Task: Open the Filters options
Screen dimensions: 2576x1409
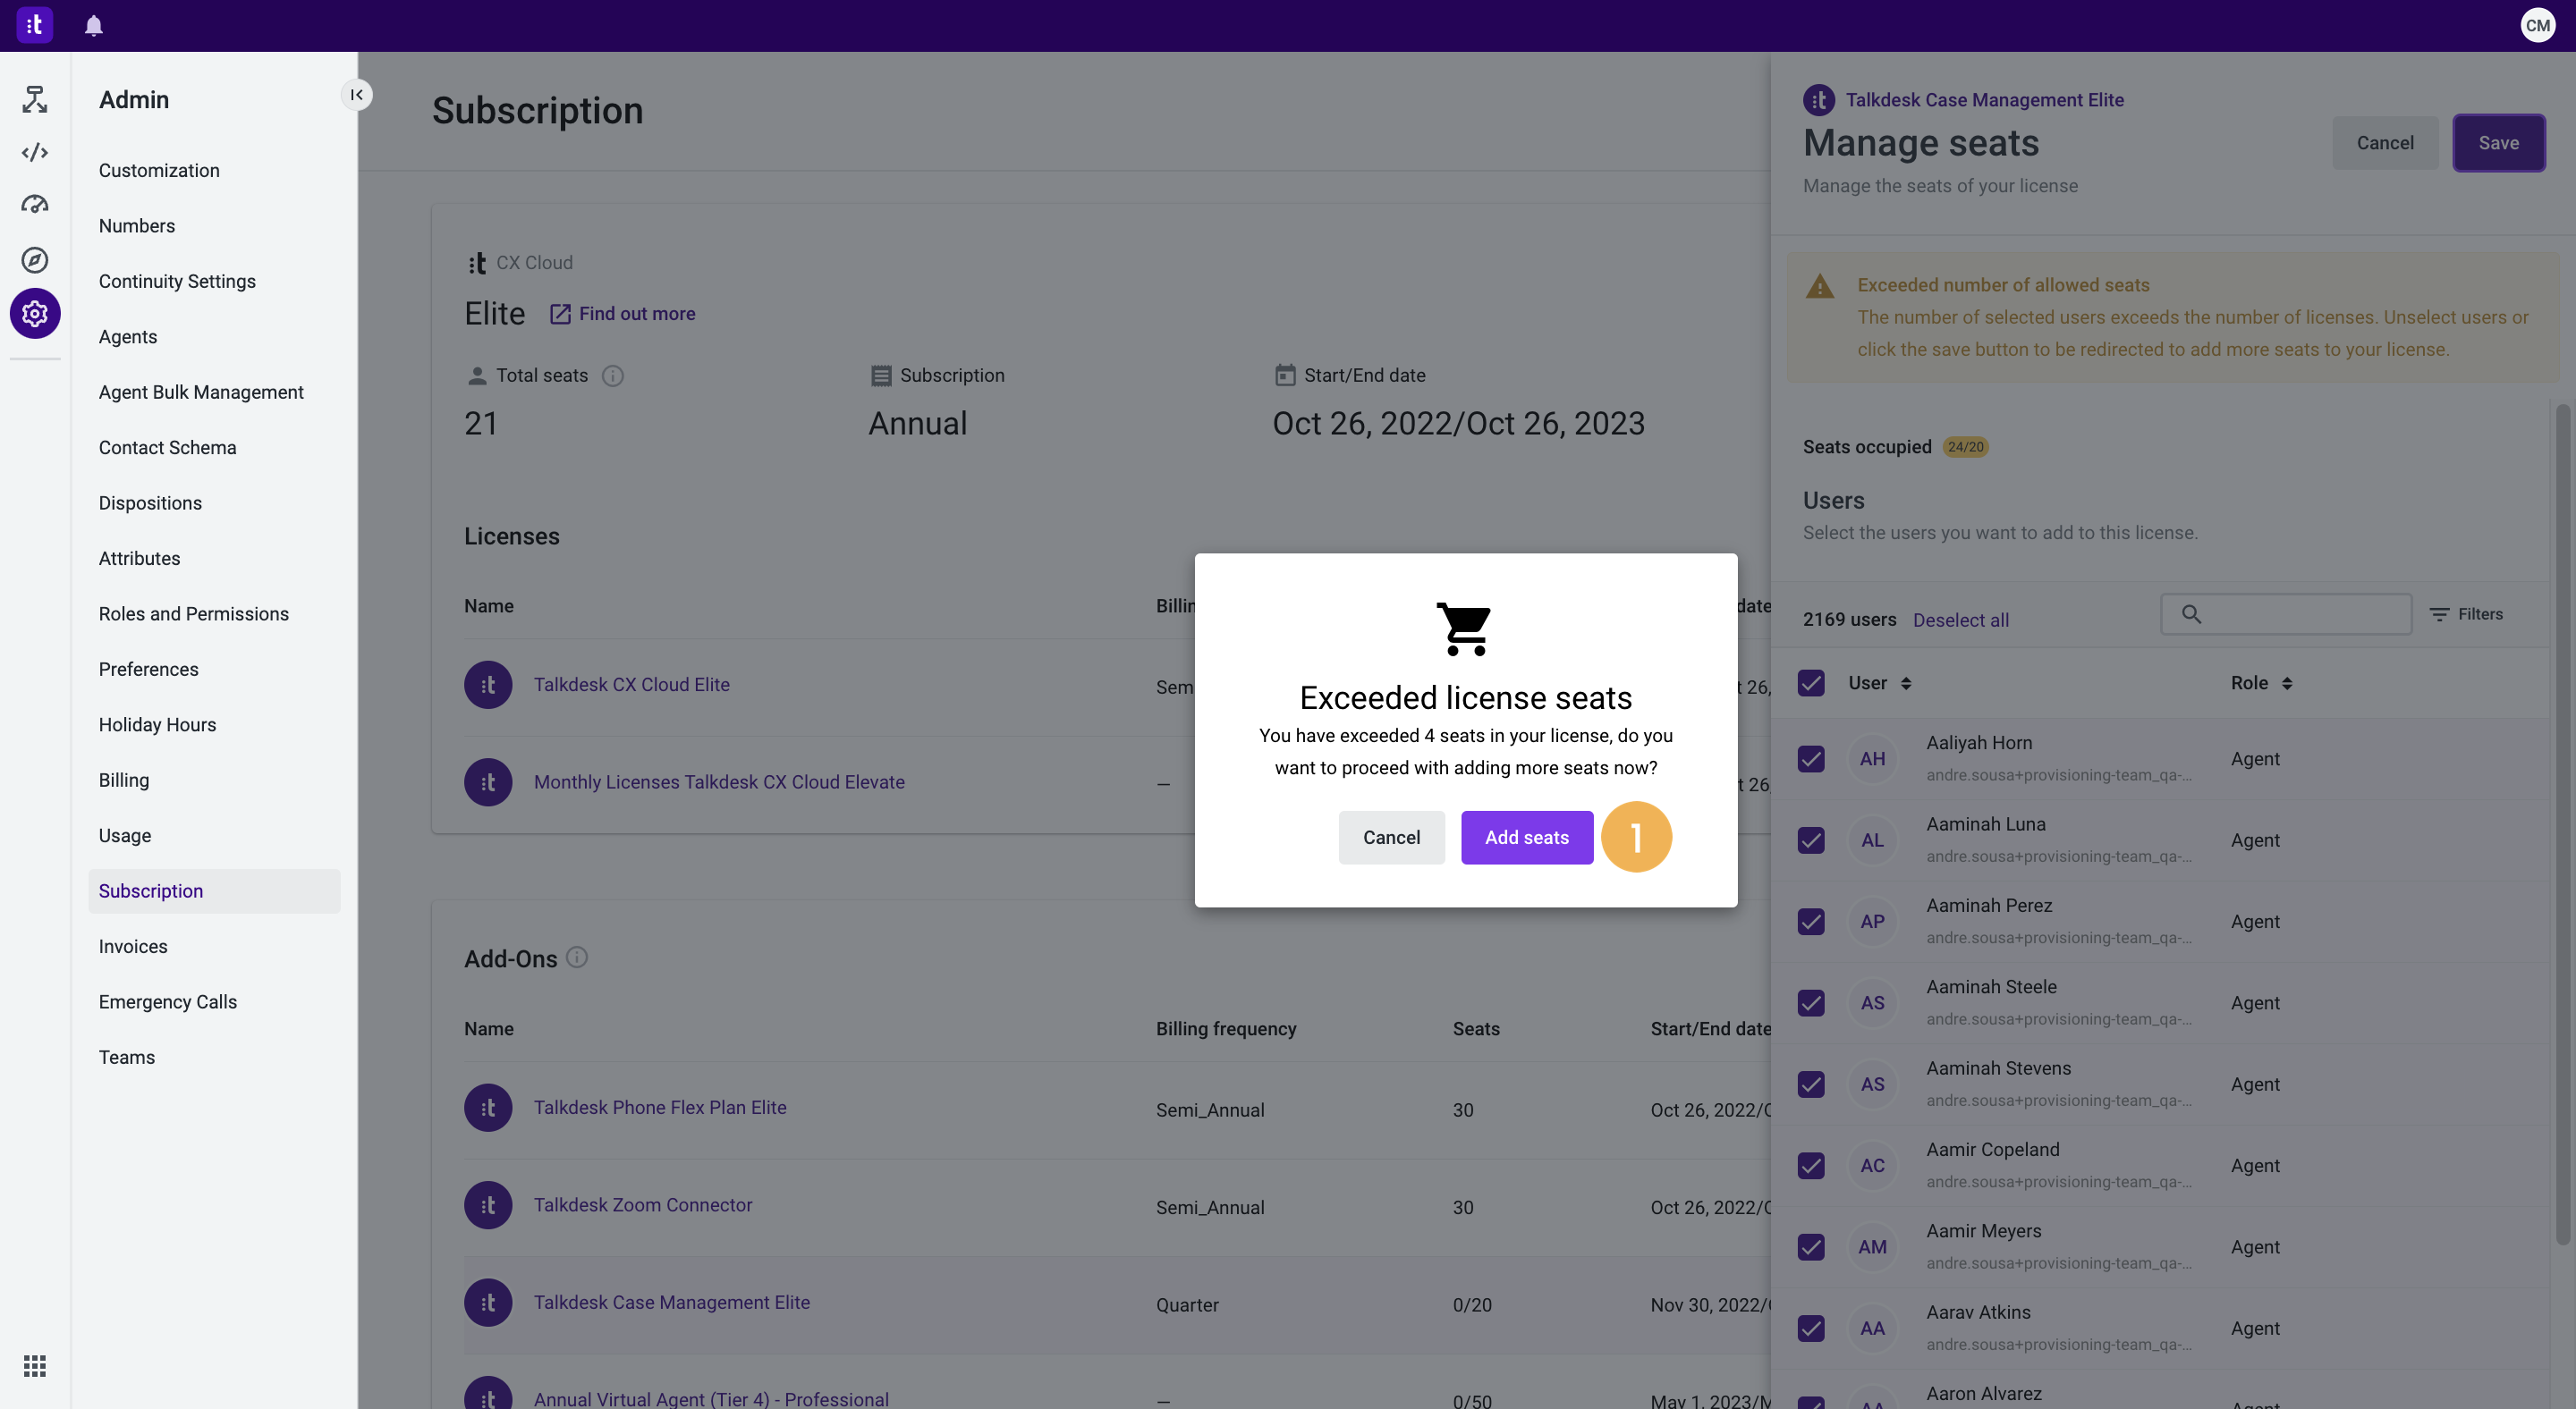Action: coord(2466,614)
